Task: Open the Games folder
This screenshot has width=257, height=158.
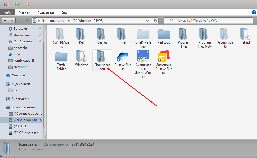Action: point(101,34)
